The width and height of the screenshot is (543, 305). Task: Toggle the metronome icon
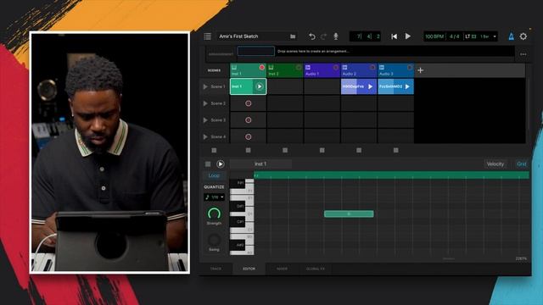pos(511,36)
